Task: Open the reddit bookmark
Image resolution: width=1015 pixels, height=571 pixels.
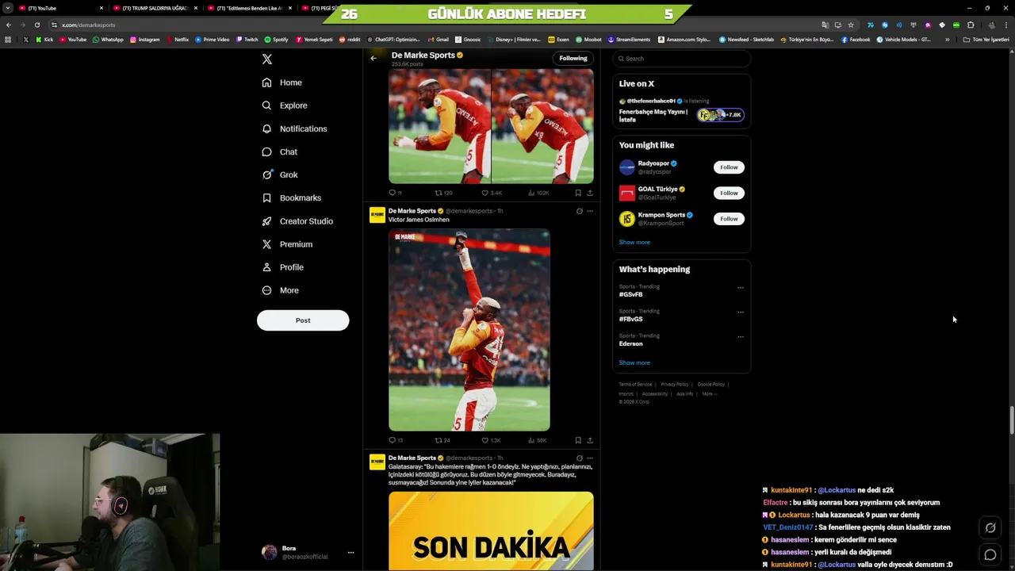Action: tap(350, 39)
